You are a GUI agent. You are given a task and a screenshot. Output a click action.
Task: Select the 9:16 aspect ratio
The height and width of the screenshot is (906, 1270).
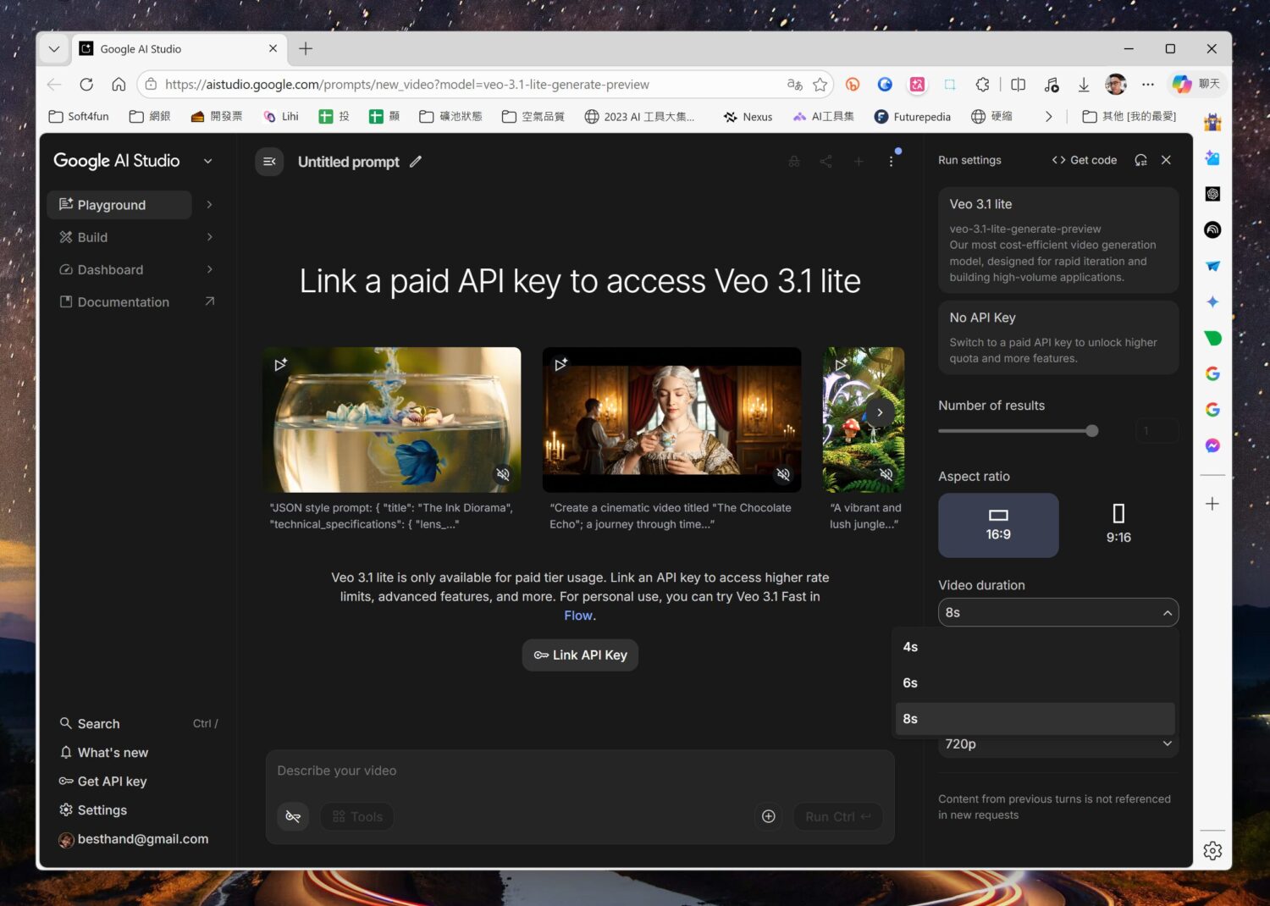click(x=1118, y=525)
